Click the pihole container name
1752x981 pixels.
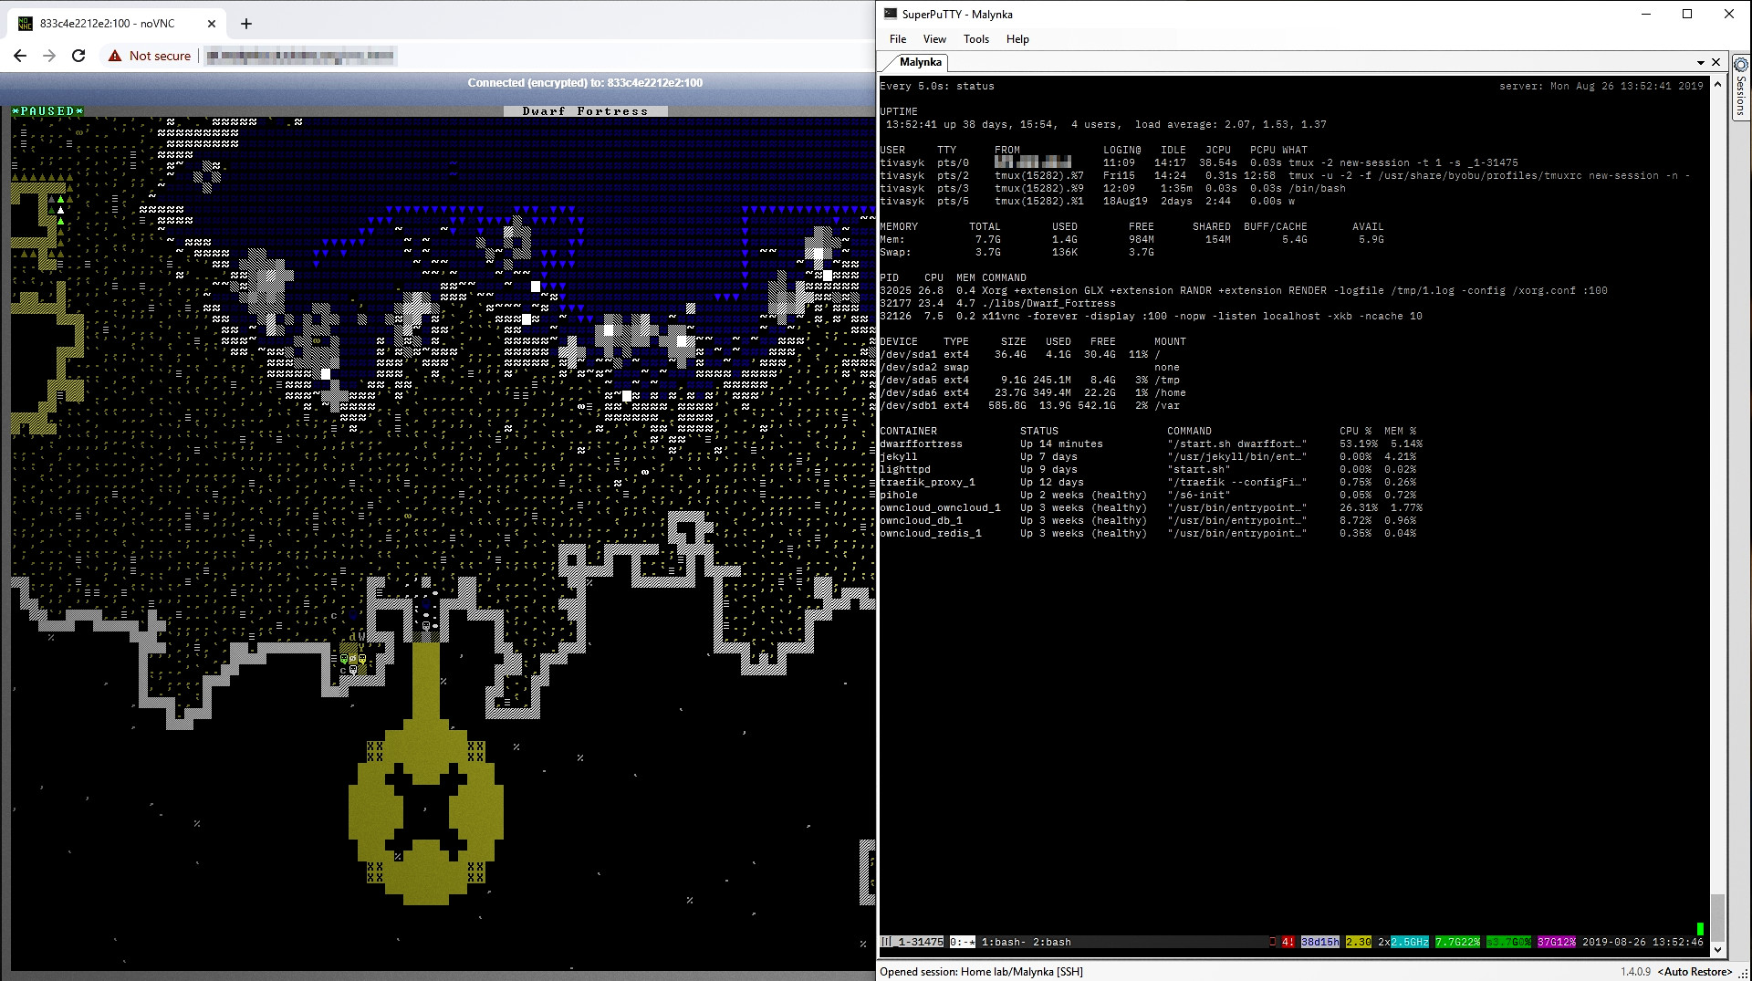tap(899, 496)
